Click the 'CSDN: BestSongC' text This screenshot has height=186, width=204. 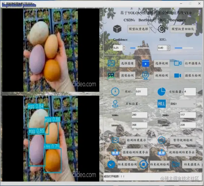pyautogui.click(x=140, y=20)
